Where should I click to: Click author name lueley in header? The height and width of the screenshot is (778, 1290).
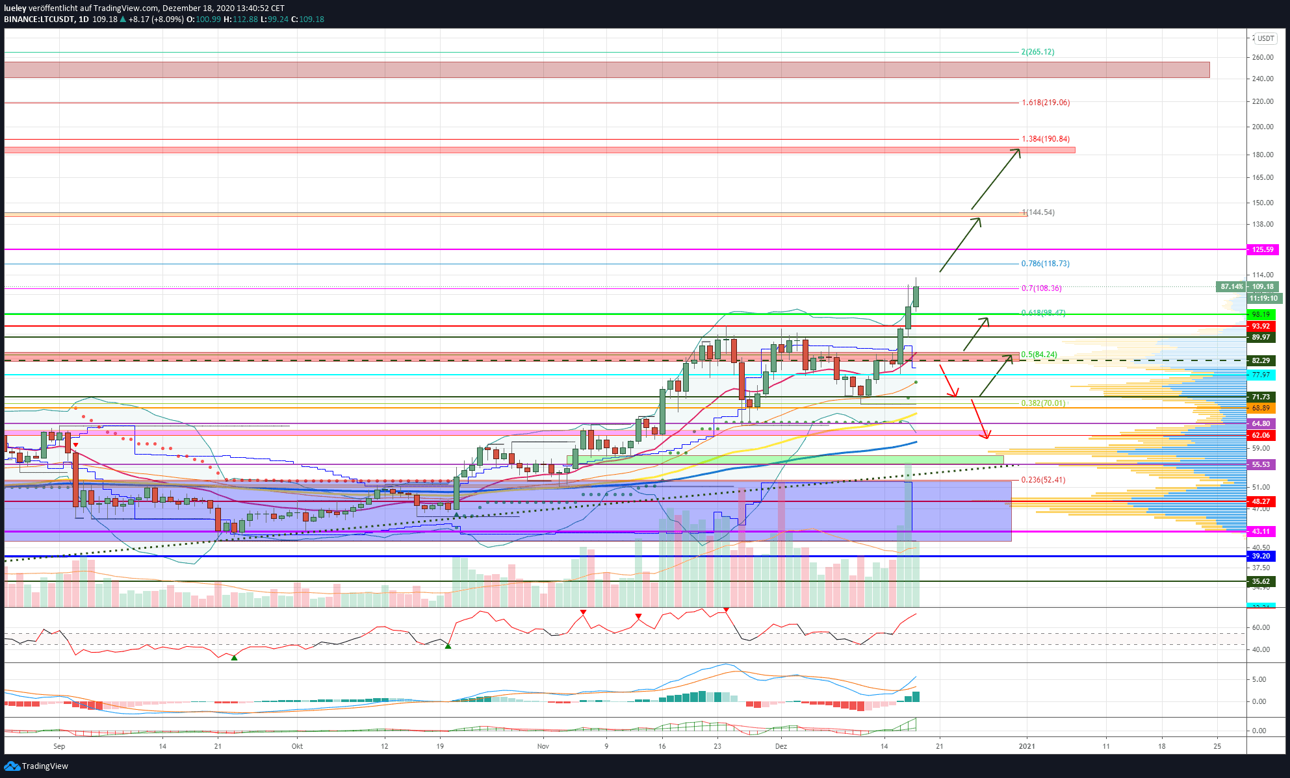pyautogui.click(x=15, y=8)
